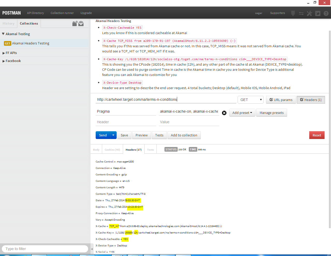Click the Content-Type response header row
The width and height of the screenshot is (331, 256).
pyautogui.click(x=121, y=194)
